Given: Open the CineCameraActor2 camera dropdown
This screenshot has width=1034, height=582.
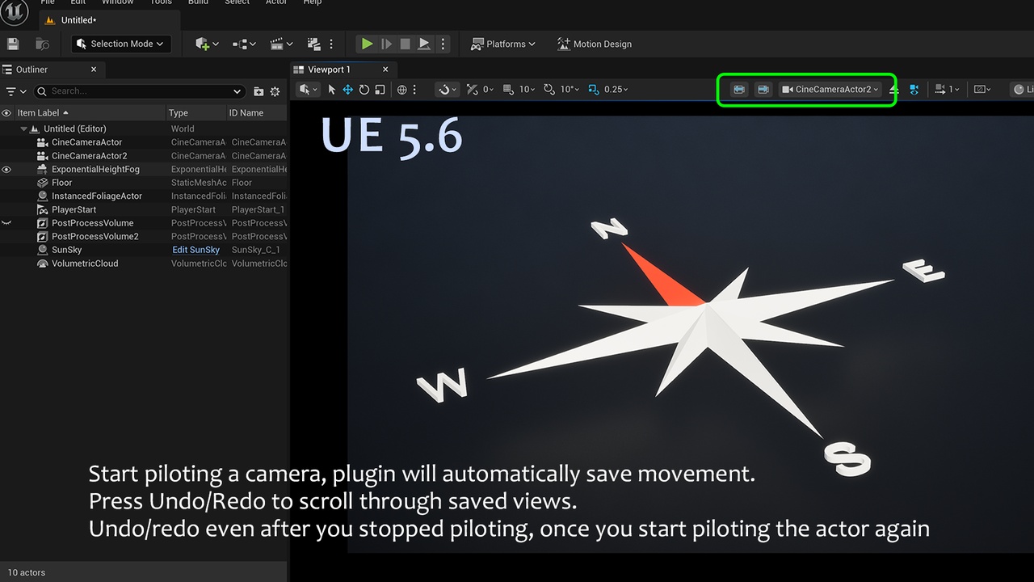Looking at the screenshot, I should tap(830, 90).
